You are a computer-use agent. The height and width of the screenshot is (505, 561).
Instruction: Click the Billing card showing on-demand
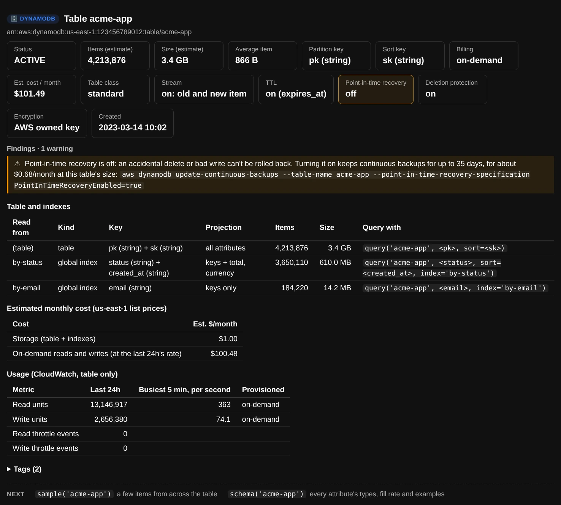tap(484, 56)
